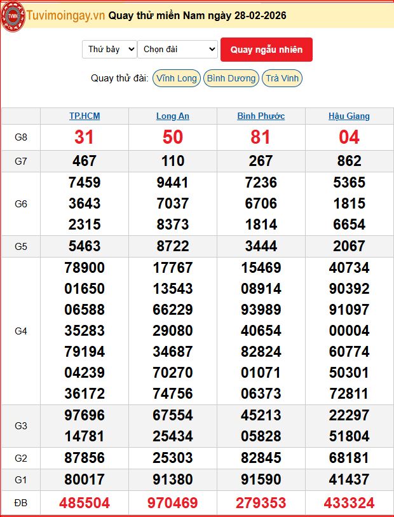
Task: Expand the "Thứ bảy" weekday dropdown
Action: pos(109,49)
